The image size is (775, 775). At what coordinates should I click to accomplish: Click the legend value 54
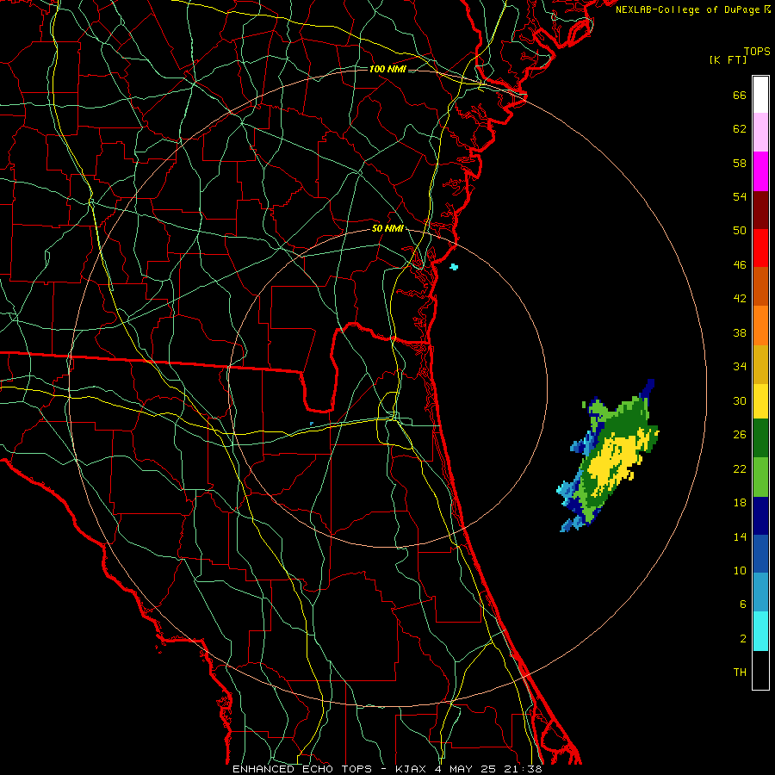pyautogui.click(x=740, y=196)
